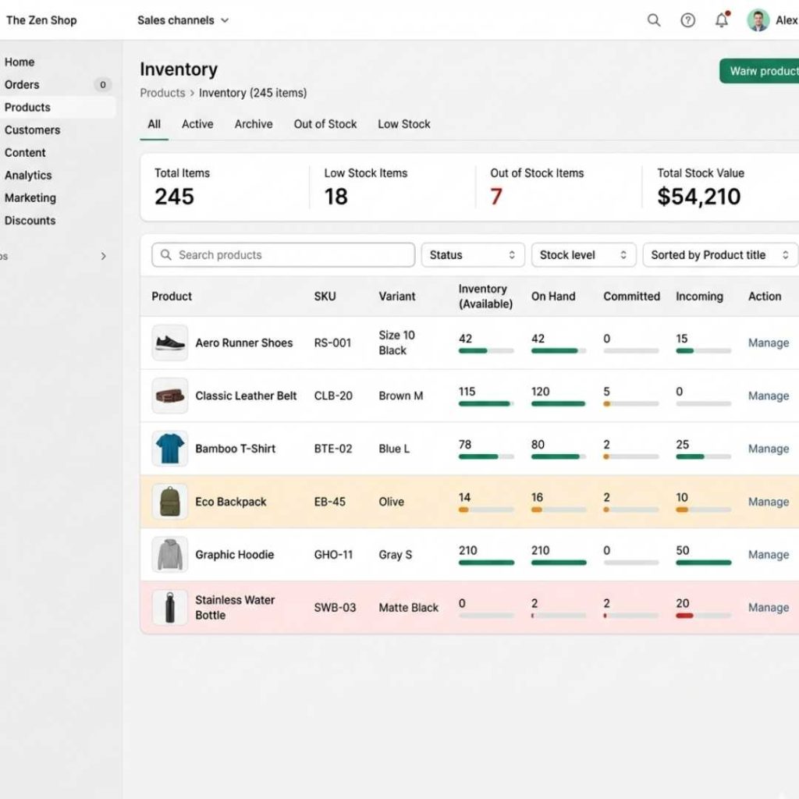This screenshot has height=799, width=799.
Task: Click the Classic Leather Belt inventory progress bar
Action: (x=487, y=404)
